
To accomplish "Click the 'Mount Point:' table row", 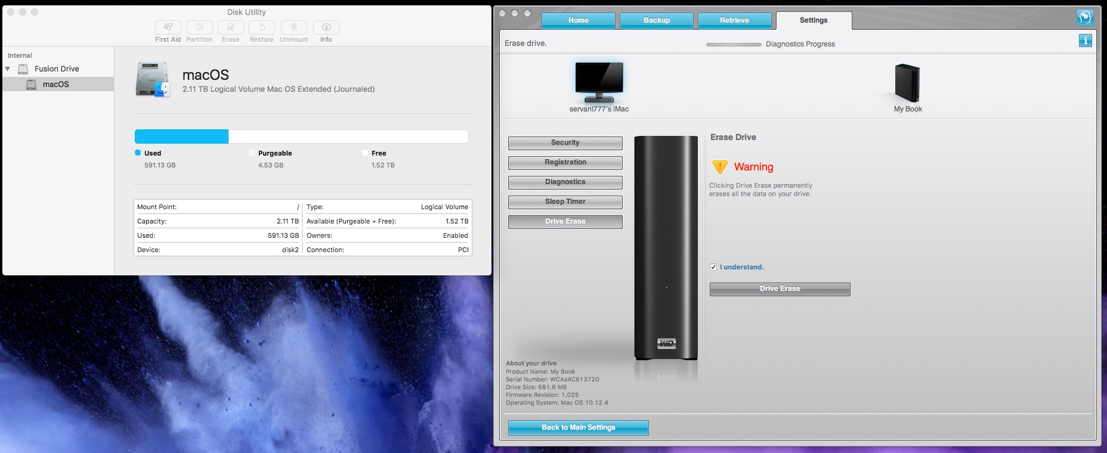I will click(x=218, y=207).
